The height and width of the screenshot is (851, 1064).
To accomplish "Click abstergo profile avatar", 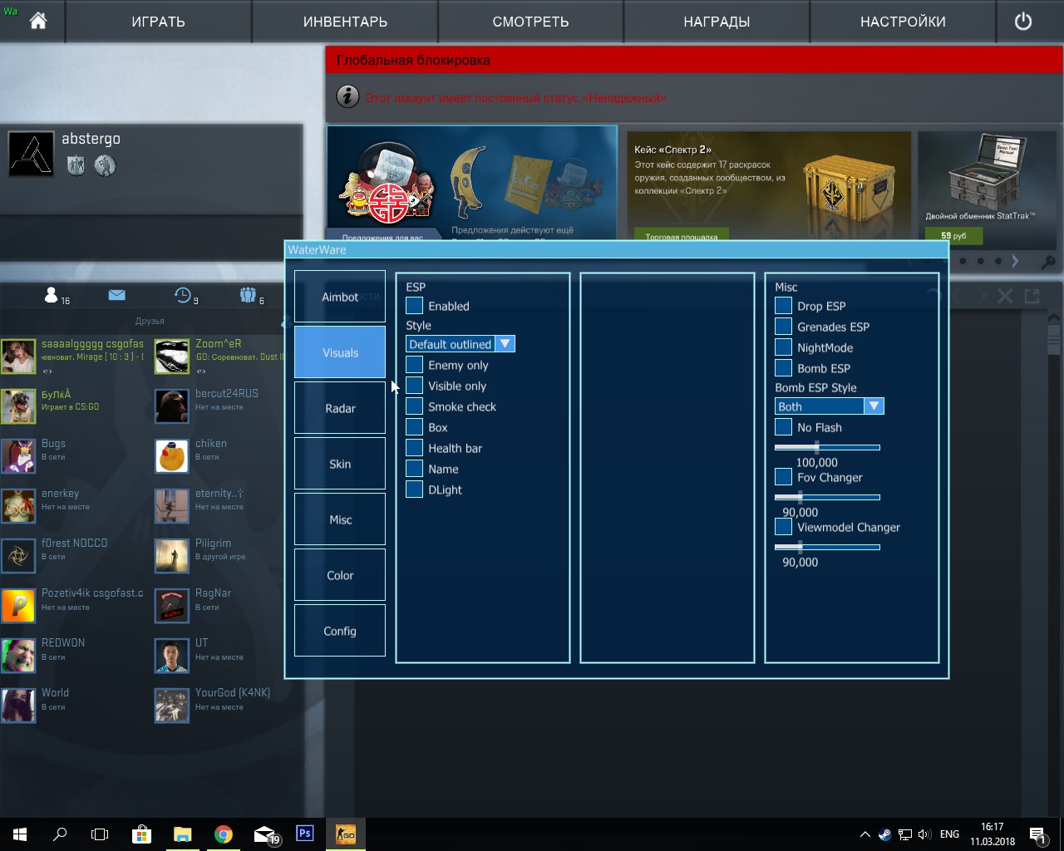I will click(32, 154).
